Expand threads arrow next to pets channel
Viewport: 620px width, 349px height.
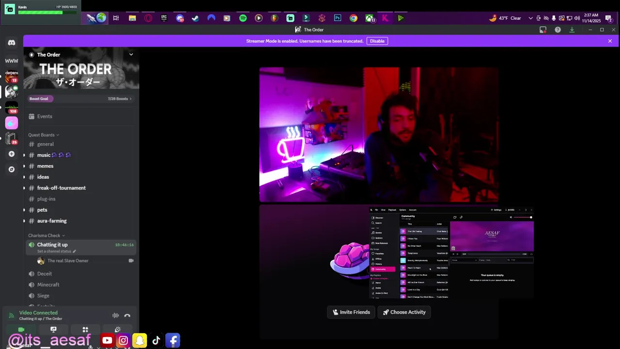[x=24, y=210]
